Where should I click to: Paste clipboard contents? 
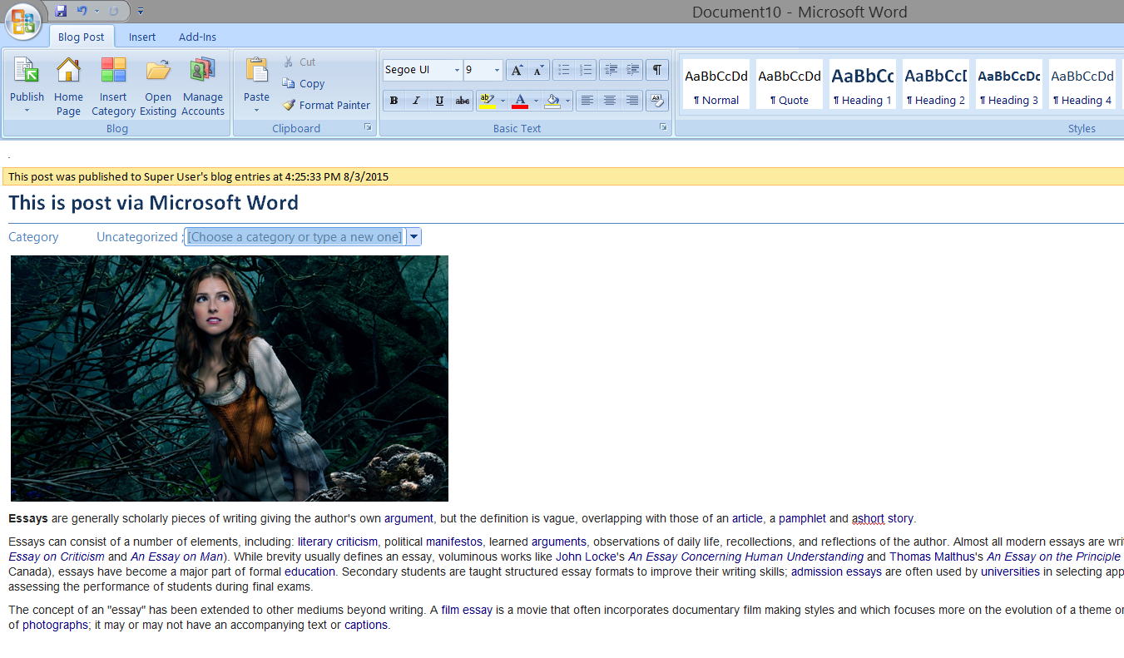[x=256, y=77]
